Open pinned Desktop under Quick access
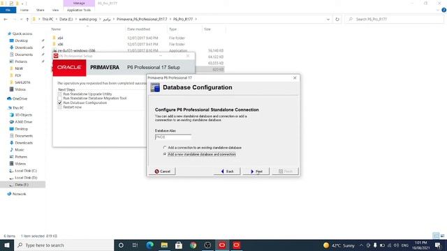This screenshot has width=447, height=251. [22, 40]
